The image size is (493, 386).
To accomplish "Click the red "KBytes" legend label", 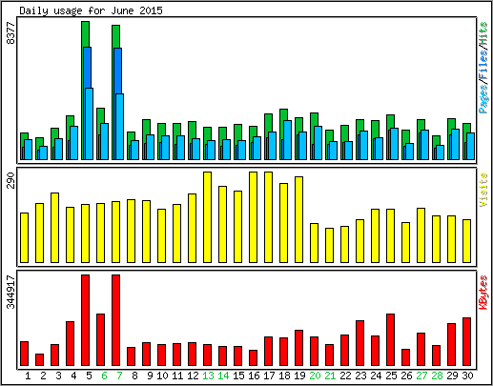I will 483,293.
